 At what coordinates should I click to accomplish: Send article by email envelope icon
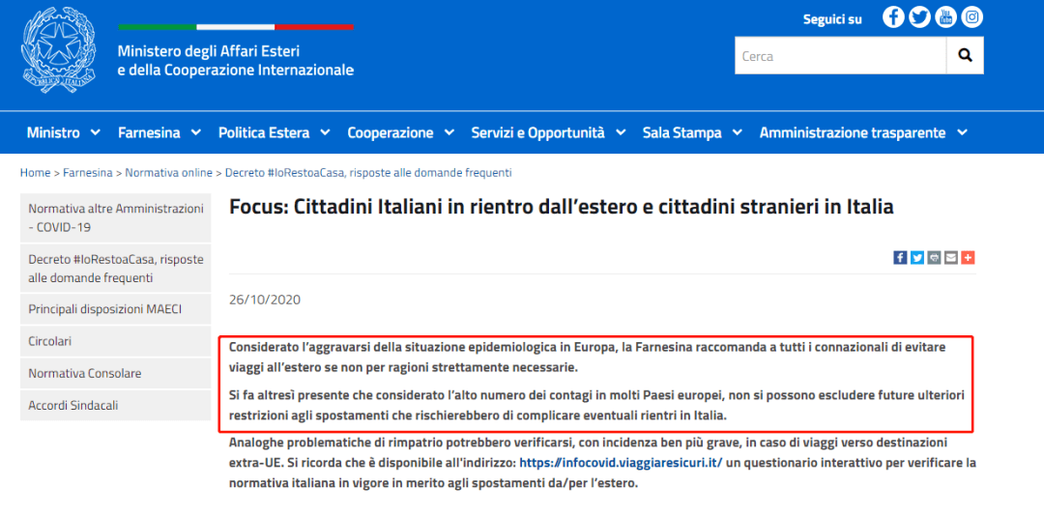(951, 257)
